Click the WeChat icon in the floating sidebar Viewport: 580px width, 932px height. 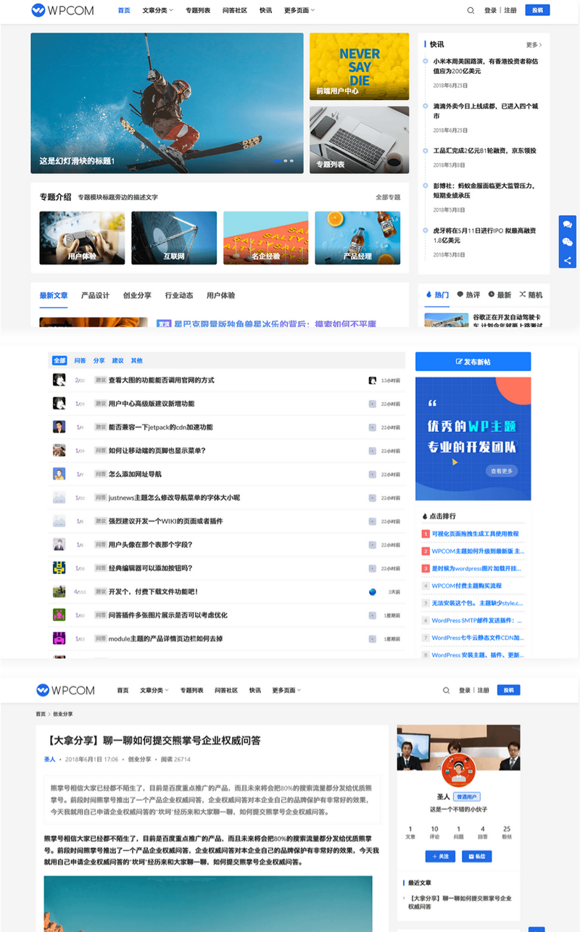(568, 241)
